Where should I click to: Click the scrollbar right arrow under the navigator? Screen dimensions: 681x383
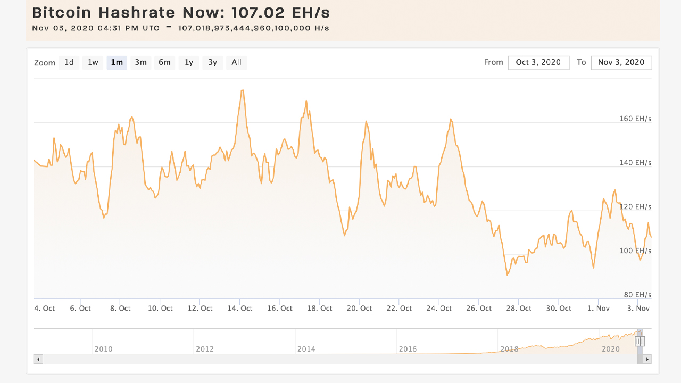pyautogui.click(x=647, y=359)
